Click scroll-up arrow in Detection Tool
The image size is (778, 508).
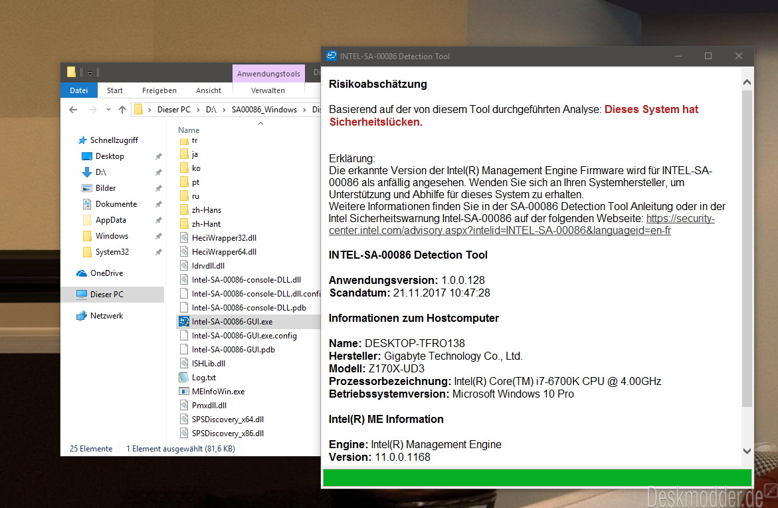coord(747,82)
